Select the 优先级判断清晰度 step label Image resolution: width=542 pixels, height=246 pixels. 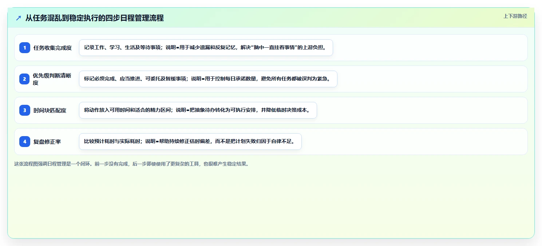(x=52, y=79)
